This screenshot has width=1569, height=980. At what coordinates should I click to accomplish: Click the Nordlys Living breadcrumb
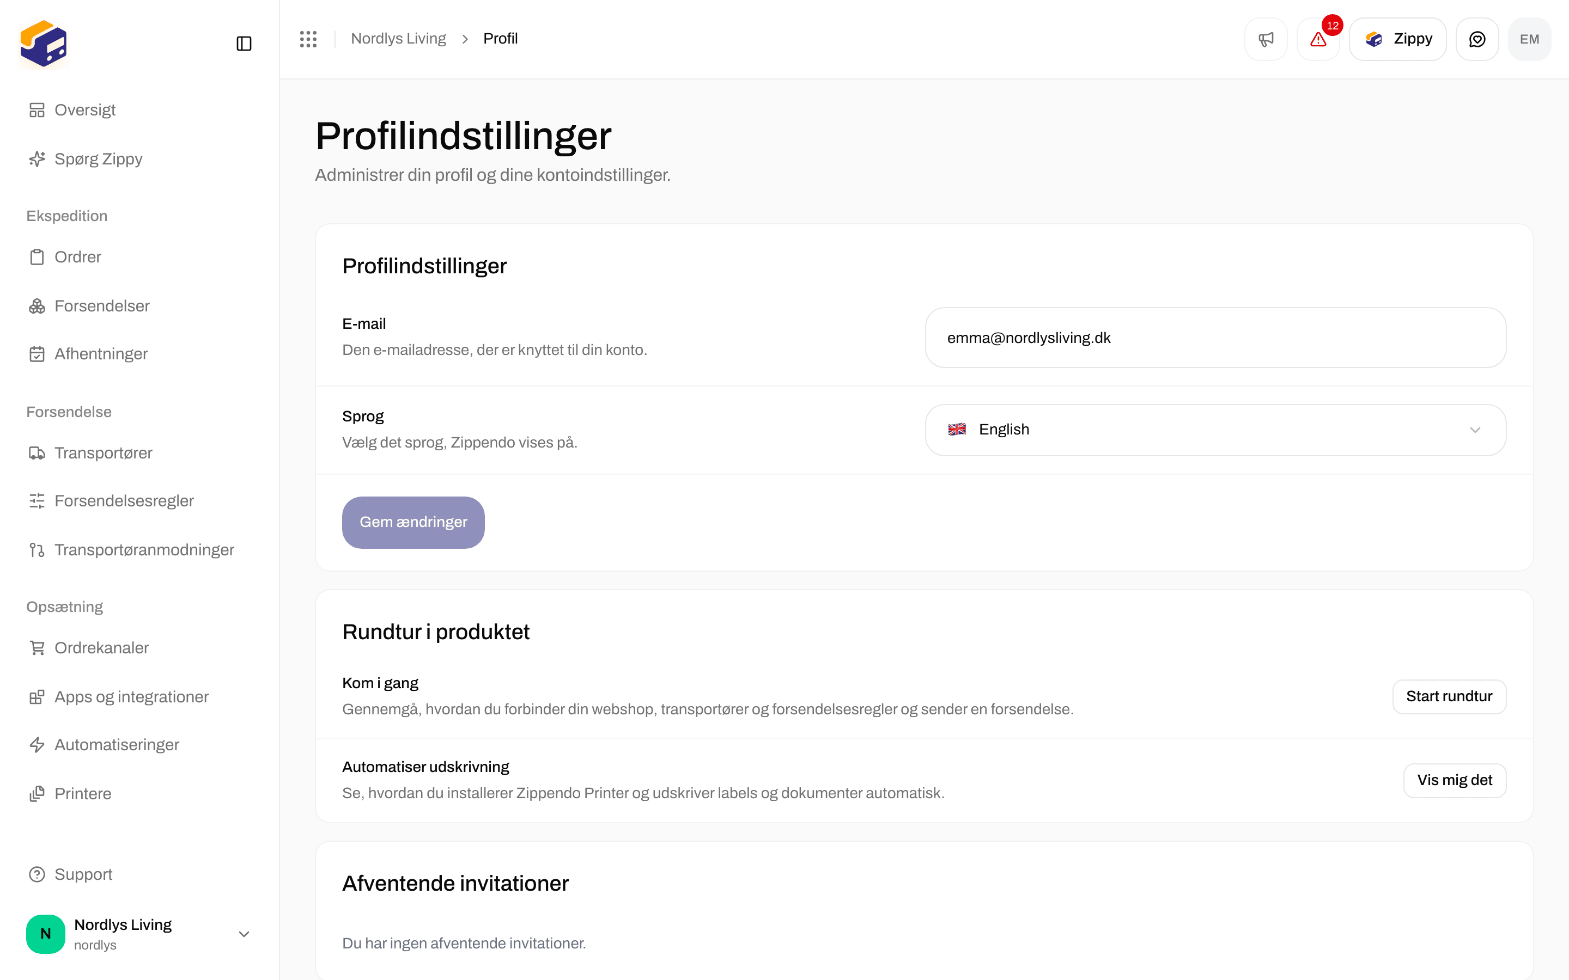398,39
